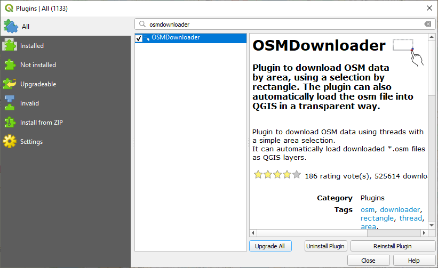Click the Reinstall Plugin button
This screenshot has width=438, height=268.
click(393, 246)
